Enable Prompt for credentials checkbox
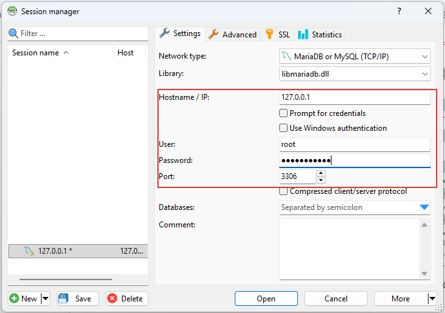This screenshot has height=313, width=445. click(284, 113)
